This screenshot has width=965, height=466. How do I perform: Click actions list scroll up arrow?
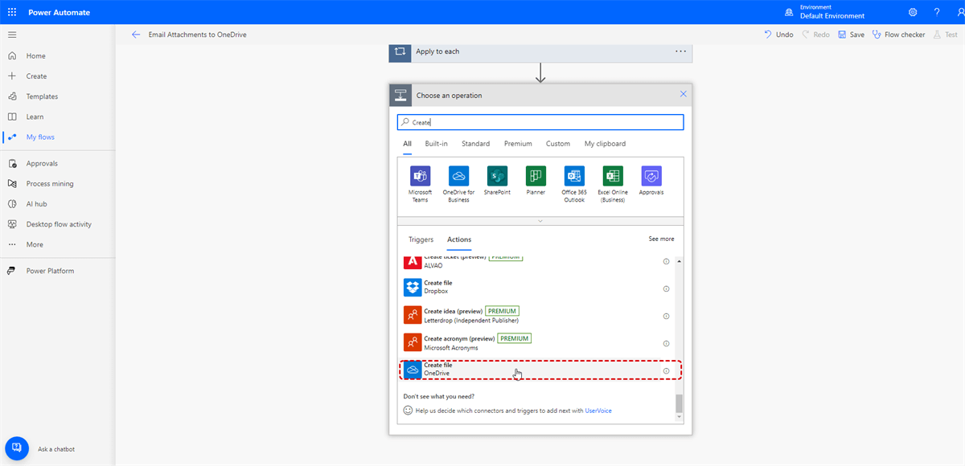[679, 262]
